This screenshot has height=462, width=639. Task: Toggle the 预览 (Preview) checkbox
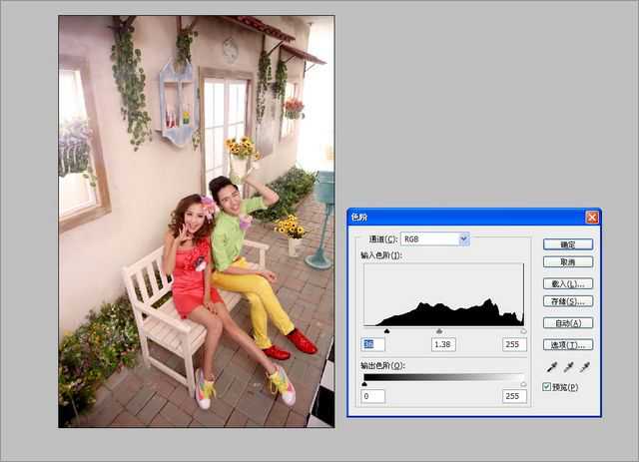tap(546, 386)
